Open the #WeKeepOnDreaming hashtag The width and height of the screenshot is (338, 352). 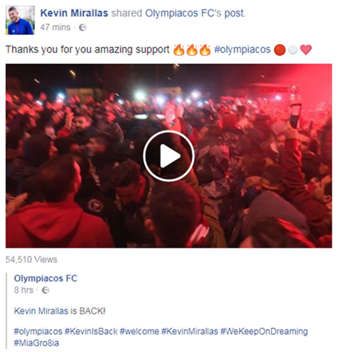[x=264, y=332]
